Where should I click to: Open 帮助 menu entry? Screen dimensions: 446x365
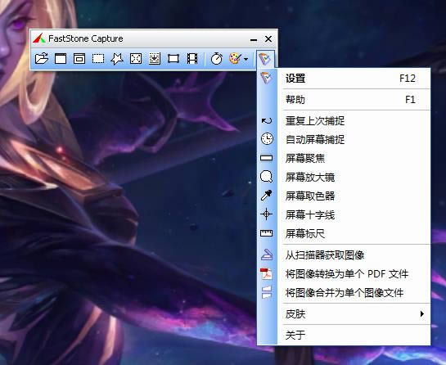coord(344,100)
